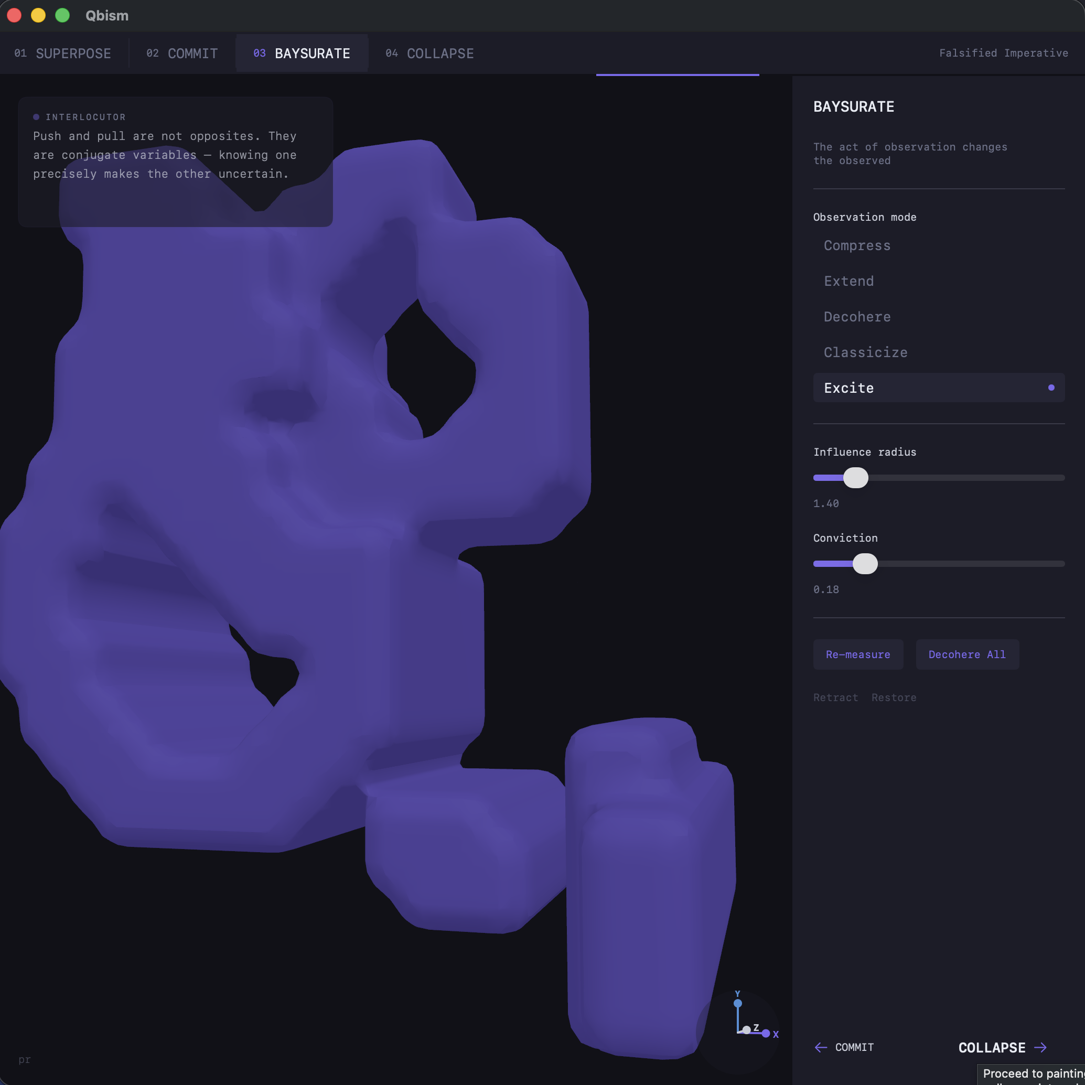Open the 04 COLLAPSE step
The height and width of the screenshot is (1085, 1085).
[429, 53]
